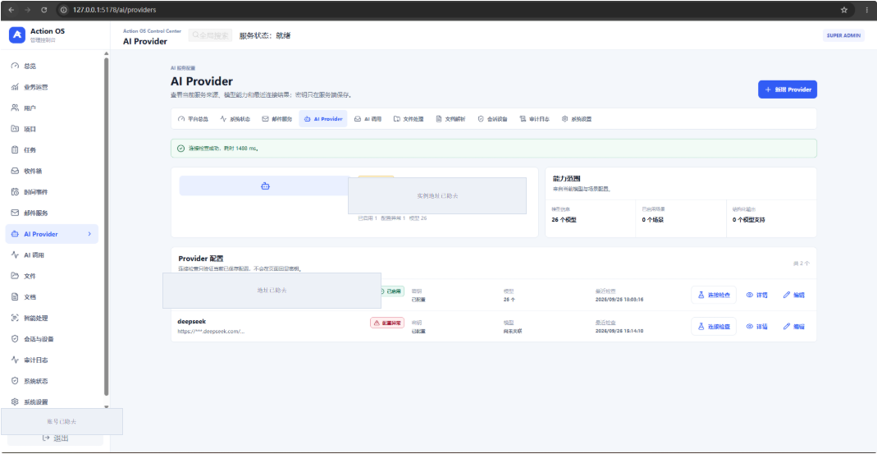Click the Action OS logo
Viewport: 877px width, 454px height.
pyautogui.click(x=17, y=34)
